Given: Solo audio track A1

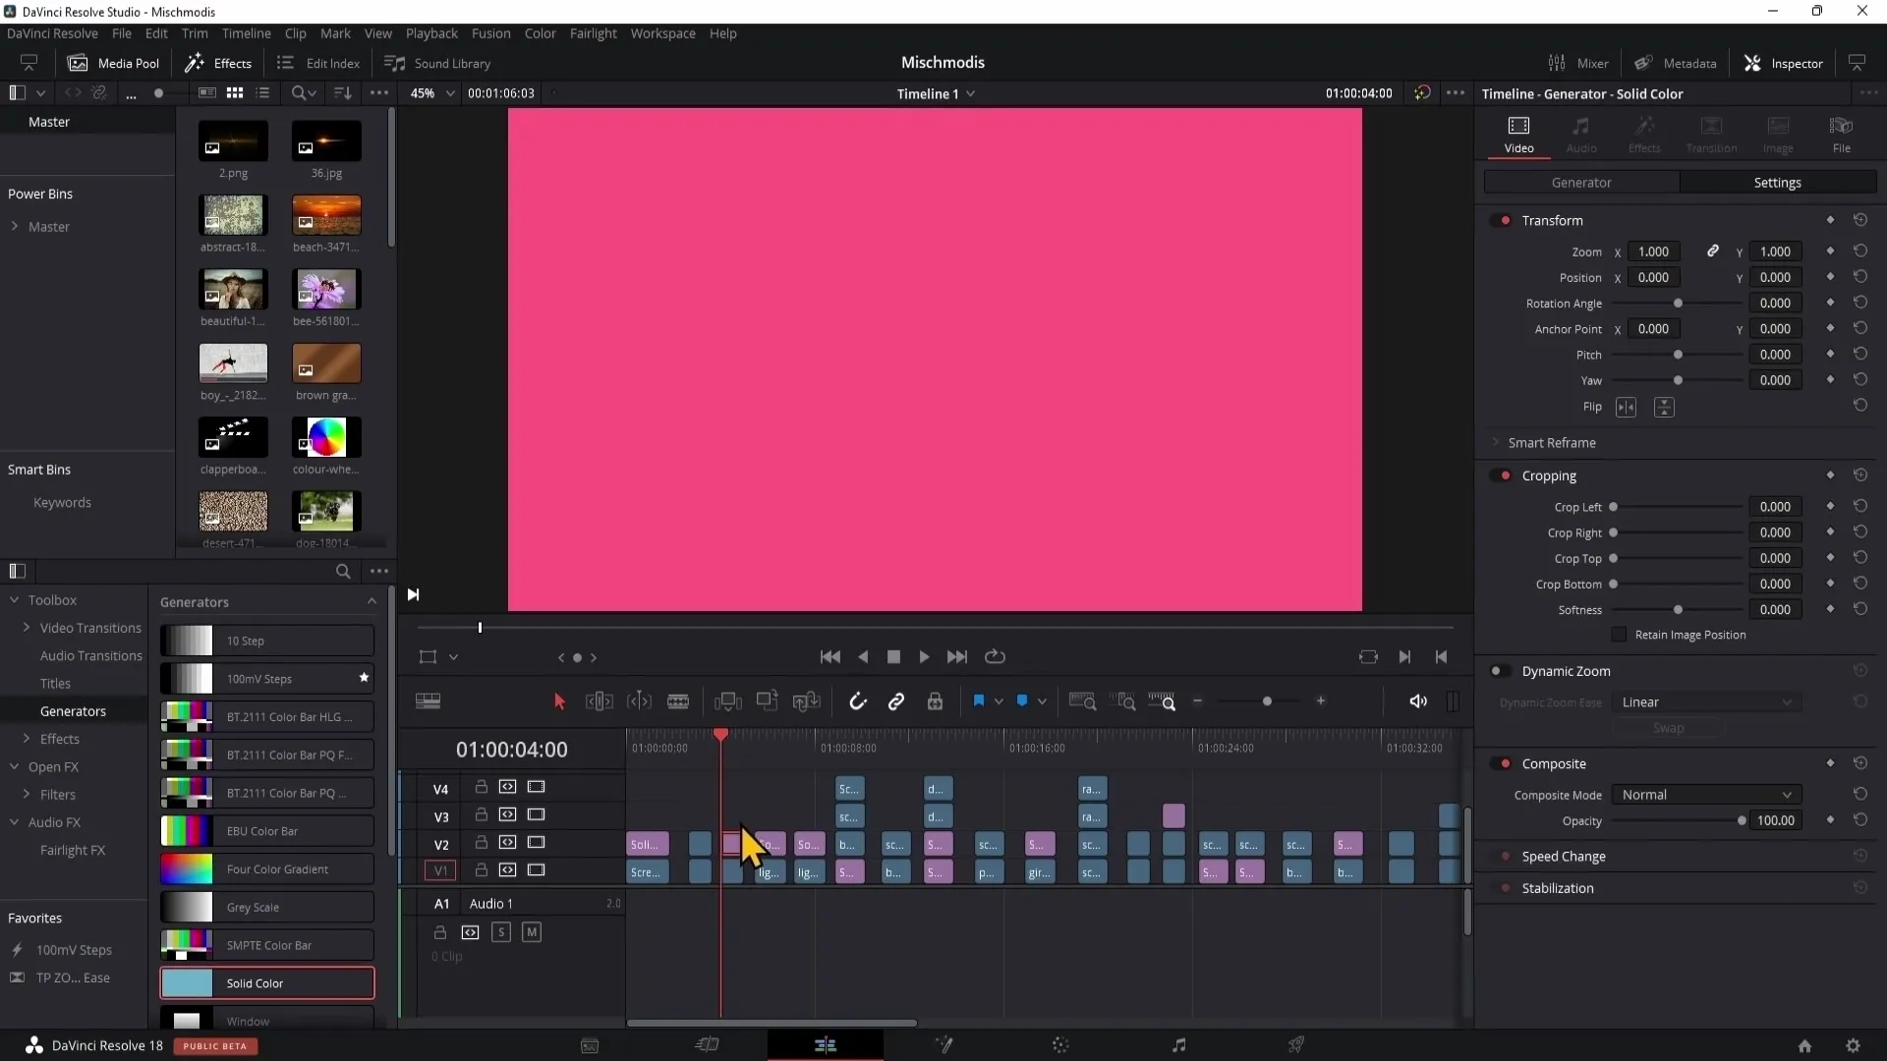Looking at the screenshot, I should coord(501,932).
